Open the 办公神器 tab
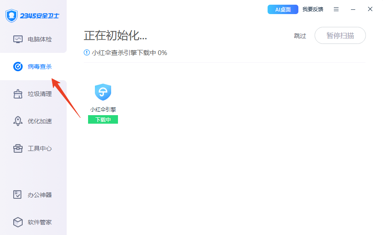The image size is (383, 235). [33, 195]
